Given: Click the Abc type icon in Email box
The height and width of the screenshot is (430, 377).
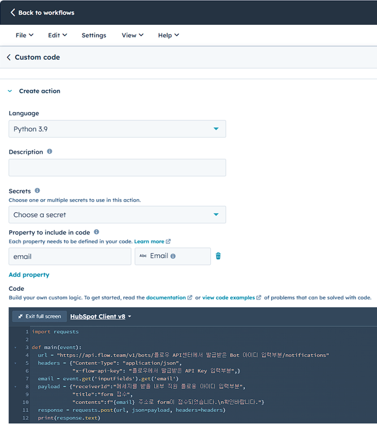Looking at the screenshot, I should [143, 256].
